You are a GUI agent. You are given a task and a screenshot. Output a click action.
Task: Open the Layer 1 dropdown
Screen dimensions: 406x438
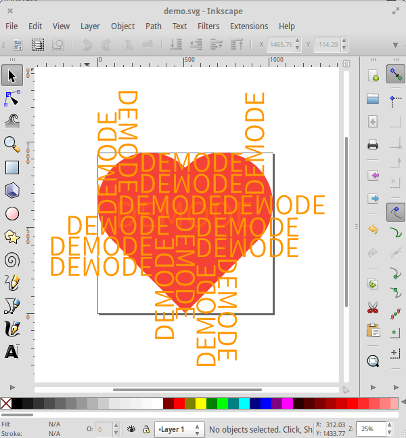click(179, 429)
